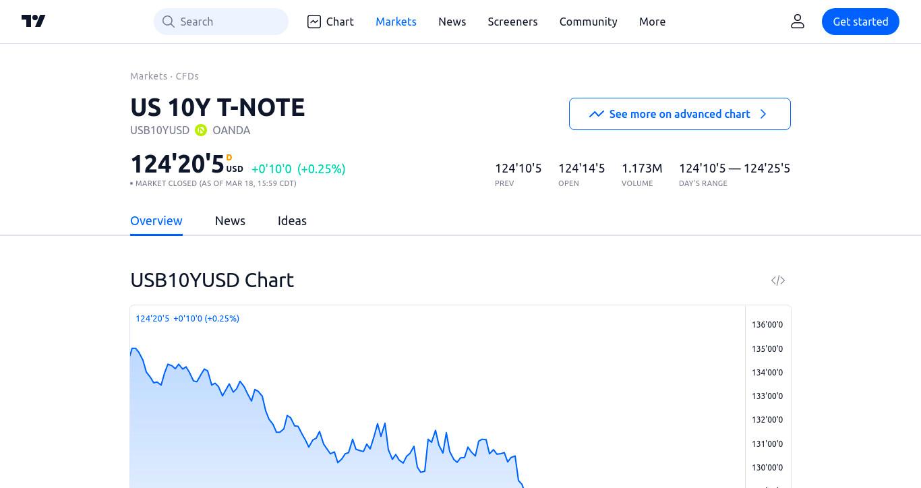Select the Overview tab

[156, 221]
